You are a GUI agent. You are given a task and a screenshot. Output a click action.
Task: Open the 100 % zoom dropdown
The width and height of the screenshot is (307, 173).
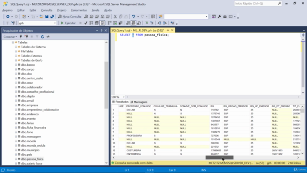pos(124,97)
